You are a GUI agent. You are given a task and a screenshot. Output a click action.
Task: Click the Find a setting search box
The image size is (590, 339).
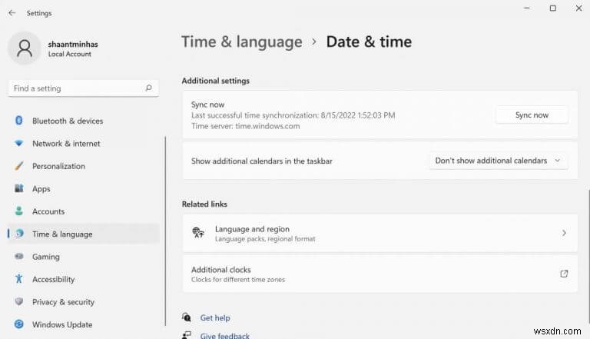[77, 88]
